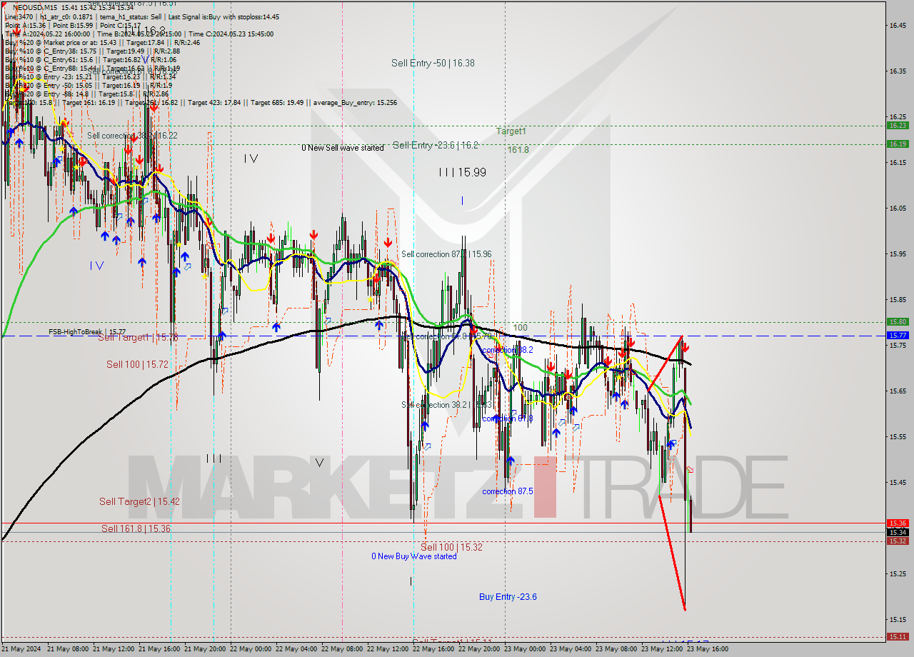Click the 'Sell Entry -23.6 | 16.2' label

click(x=436, y=145)
